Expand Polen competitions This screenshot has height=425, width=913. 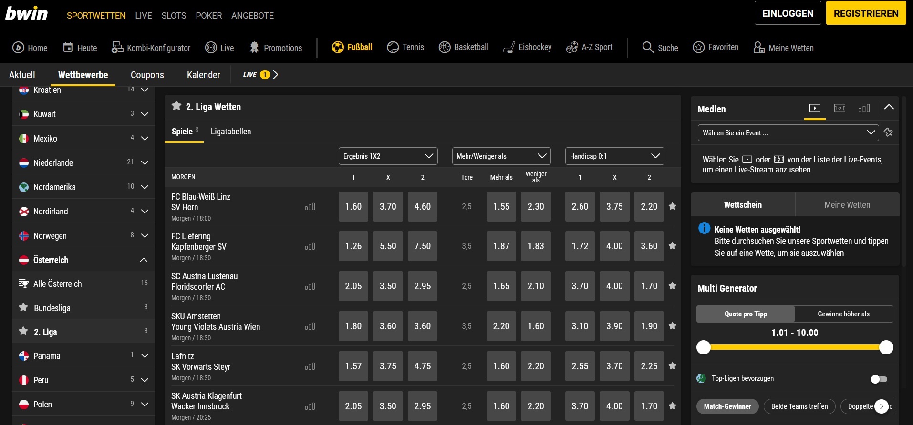[145, 405]
